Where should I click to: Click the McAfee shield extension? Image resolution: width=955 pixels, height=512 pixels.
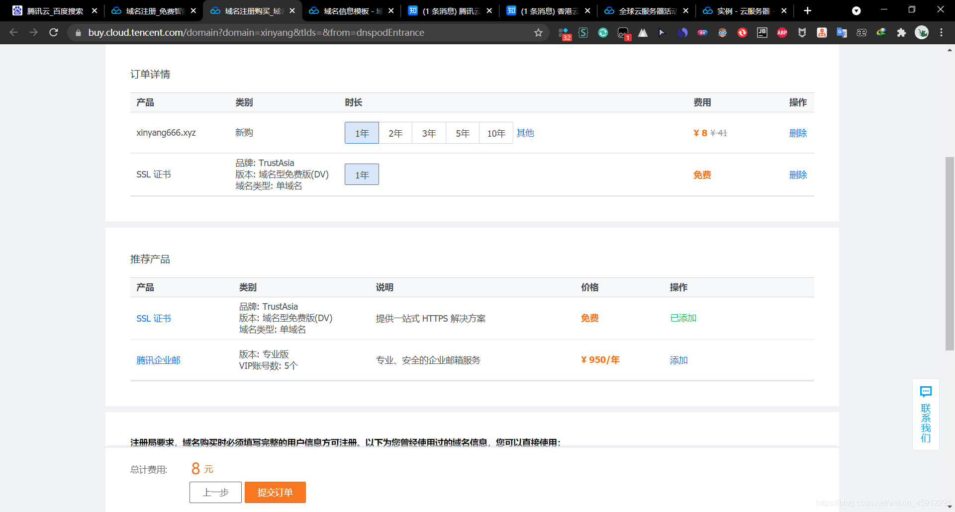(x=802, y=33)
